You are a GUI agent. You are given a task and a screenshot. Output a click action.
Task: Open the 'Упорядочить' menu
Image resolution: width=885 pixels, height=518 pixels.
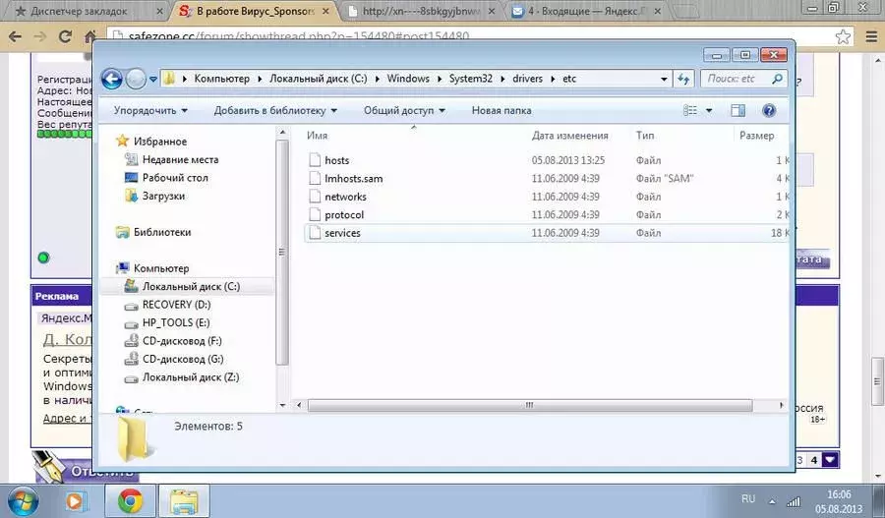[x=150, y=111]
